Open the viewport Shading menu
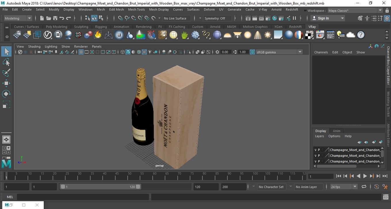The height and width of the screenshot is (209, 391). click(34, 47)
